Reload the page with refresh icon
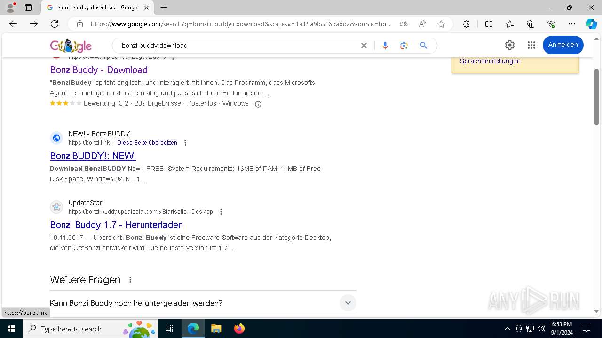 [55, 24]
